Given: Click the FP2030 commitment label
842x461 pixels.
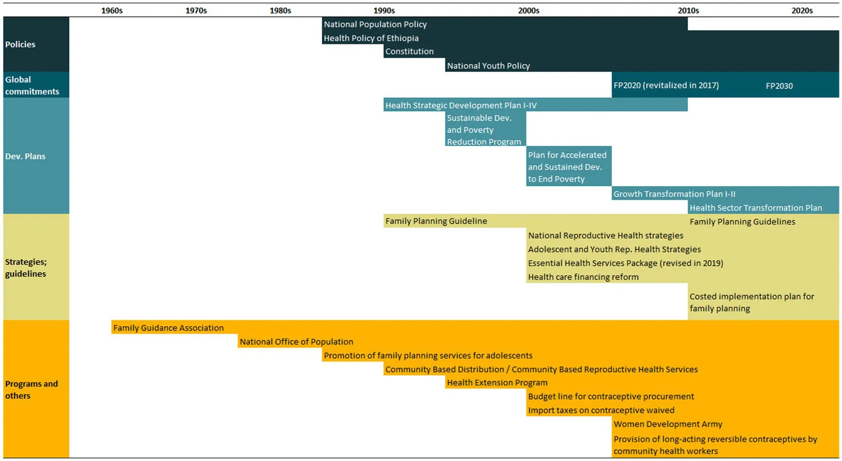Looking at the screenshot, I should 779,86.
